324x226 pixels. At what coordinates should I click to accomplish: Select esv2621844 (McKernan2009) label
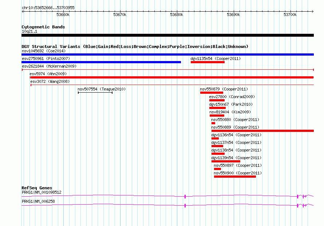49,66
